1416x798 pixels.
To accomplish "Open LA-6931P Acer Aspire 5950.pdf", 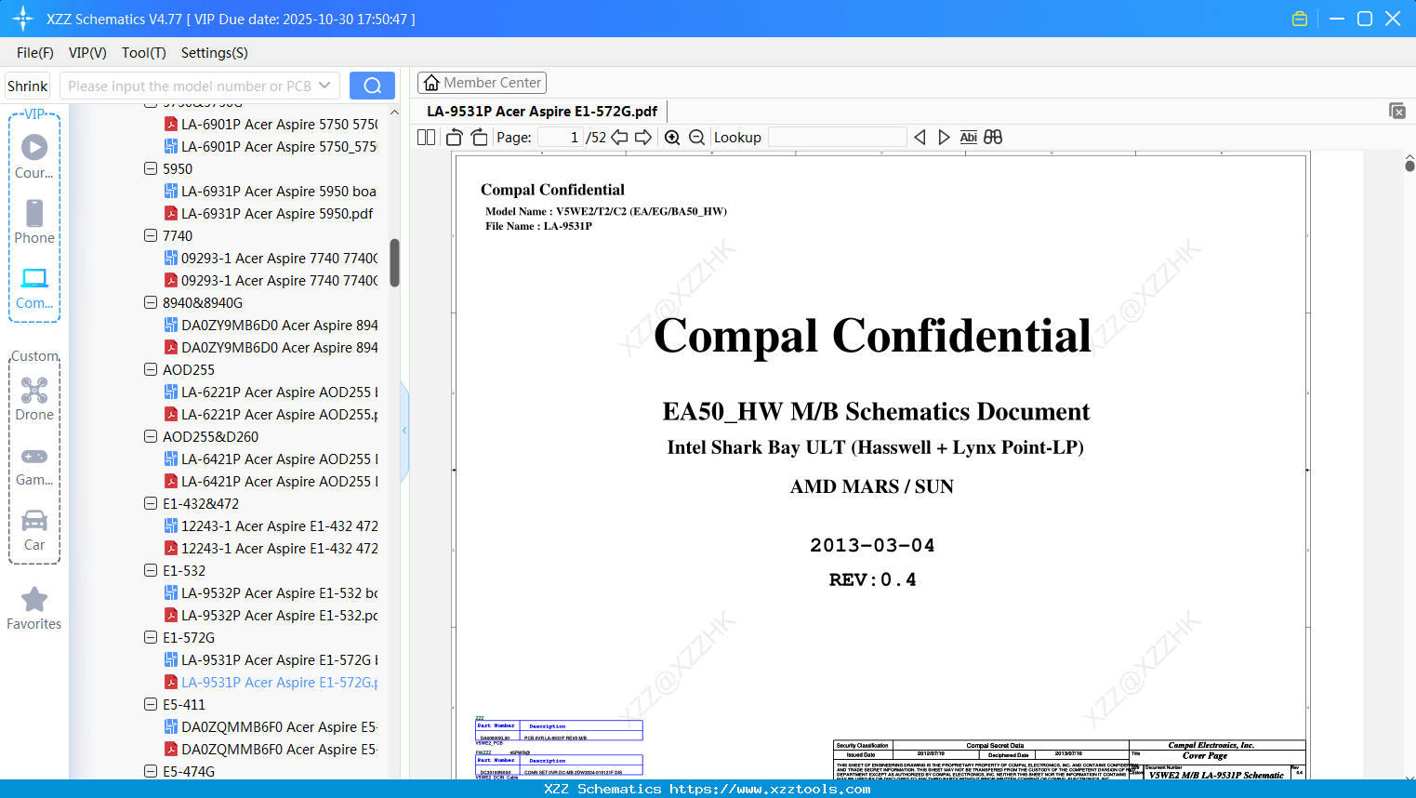I will pos(269,213).
